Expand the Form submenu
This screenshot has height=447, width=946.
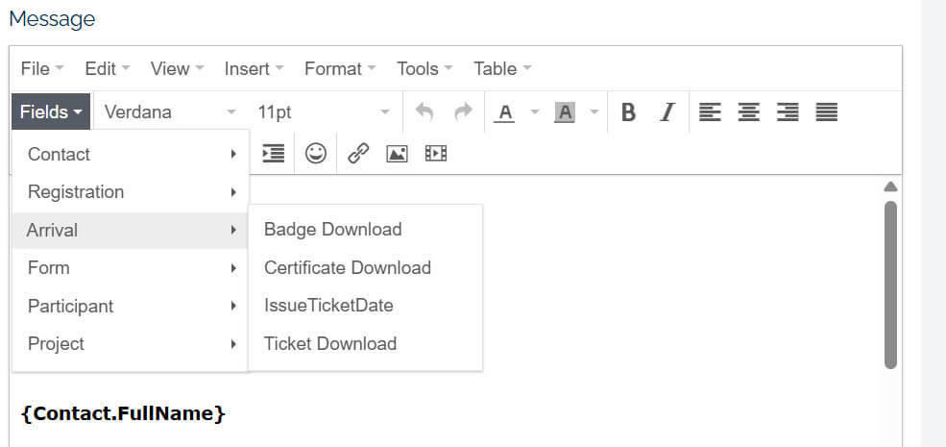tap(130, 267)
